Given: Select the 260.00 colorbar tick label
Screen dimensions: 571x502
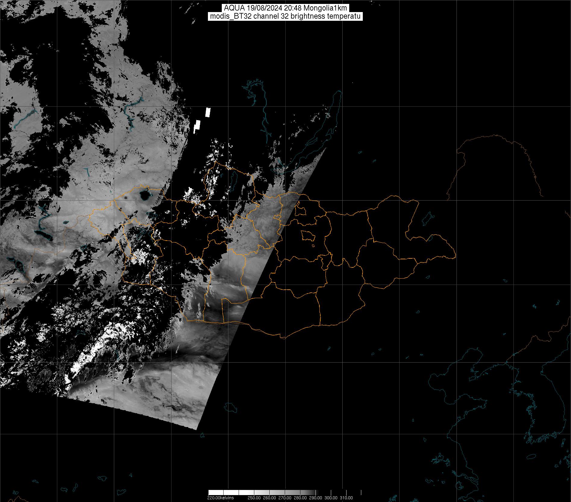Looking at the screenshot, I should click(x=270, y=498).
